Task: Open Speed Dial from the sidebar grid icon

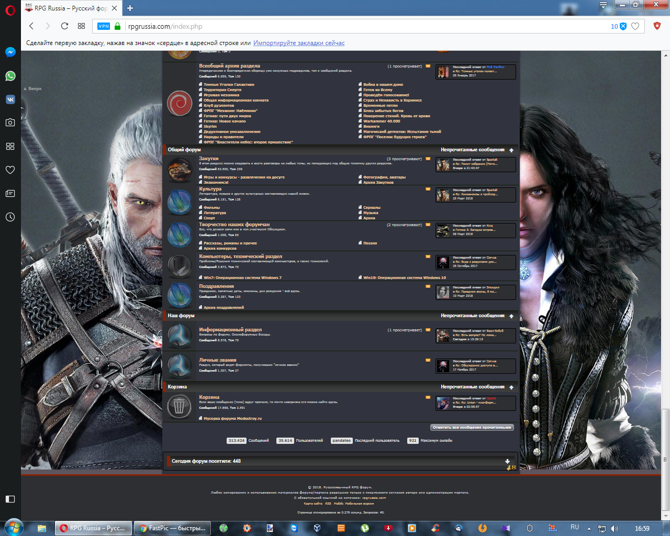Action: [10, 146]
